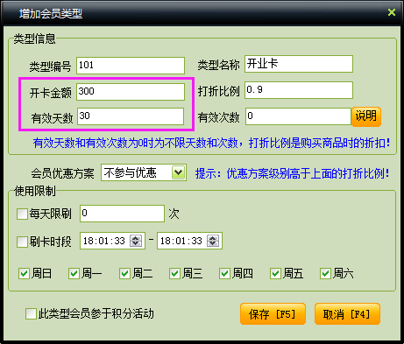The height and width of the screenshot is (344, 404).
Task: Uncheck the 周二 checkbox
Action: 124,274
